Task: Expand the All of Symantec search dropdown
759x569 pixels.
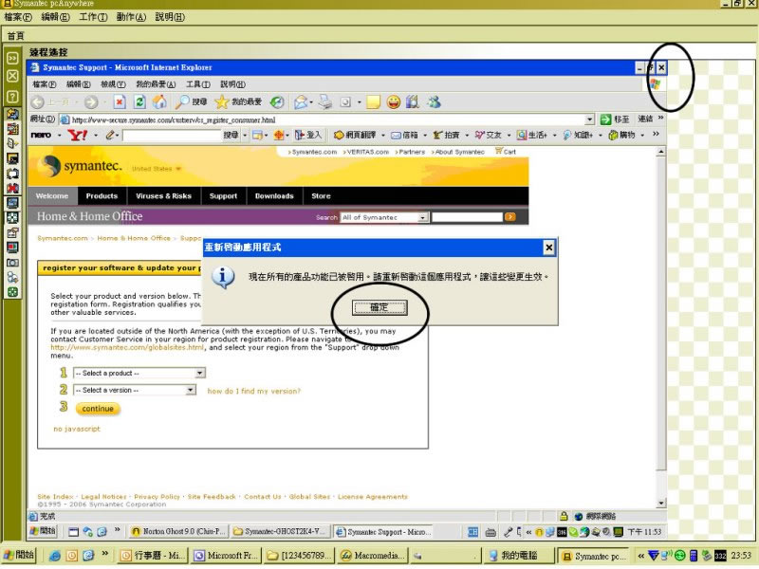Action: click(x=423, y=218)
